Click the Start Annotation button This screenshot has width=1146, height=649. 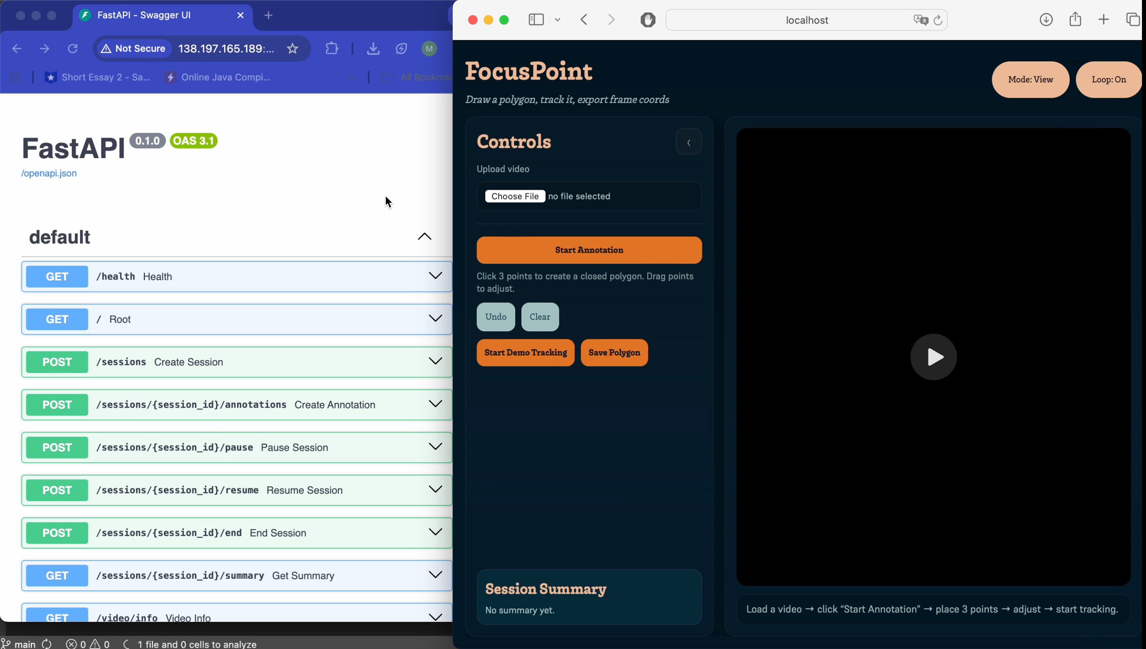coord(589,250)
